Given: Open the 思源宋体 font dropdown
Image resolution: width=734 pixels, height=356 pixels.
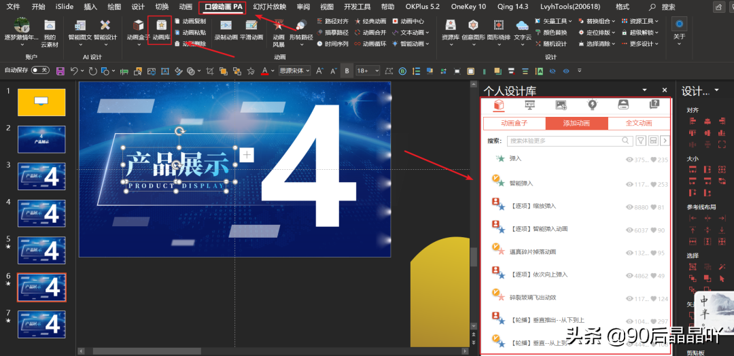Looking at the screenshot, I should click(x=294, y=71).
